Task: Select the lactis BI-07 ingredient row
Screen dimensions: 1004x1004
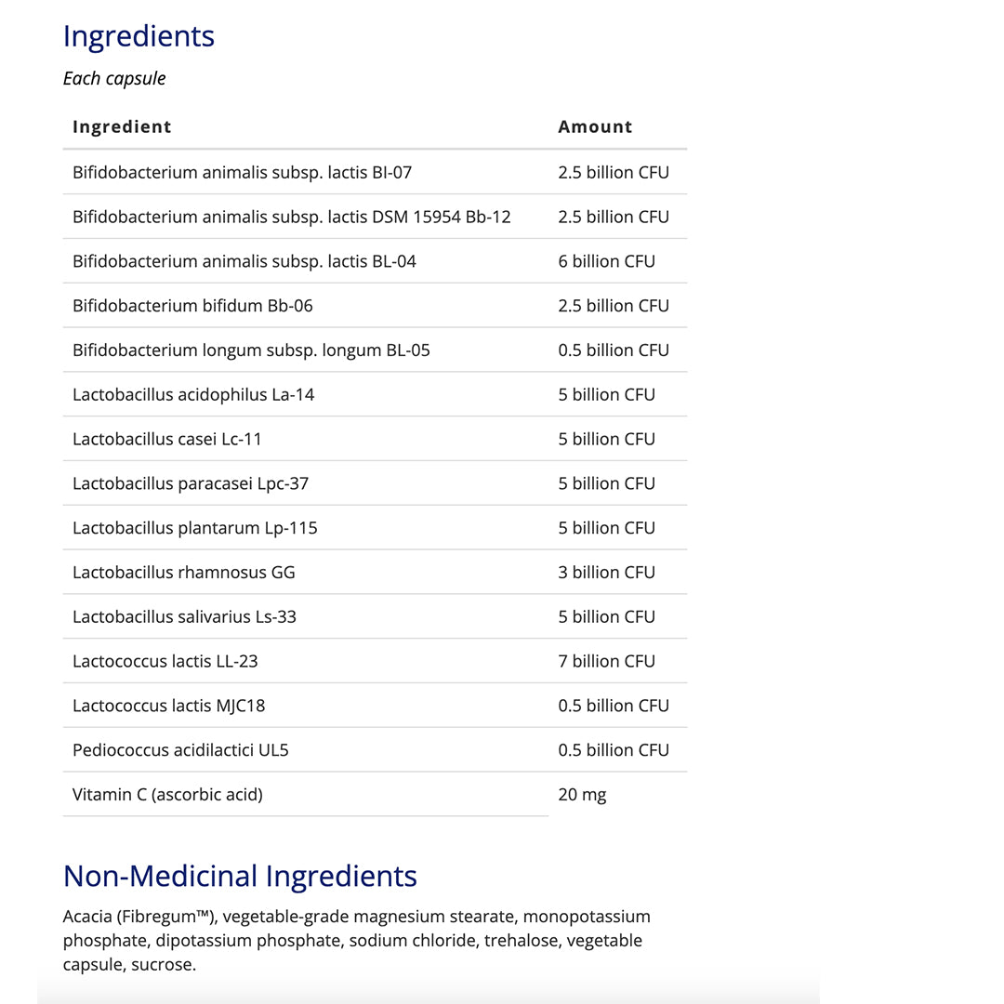Action: coord(242,172)
